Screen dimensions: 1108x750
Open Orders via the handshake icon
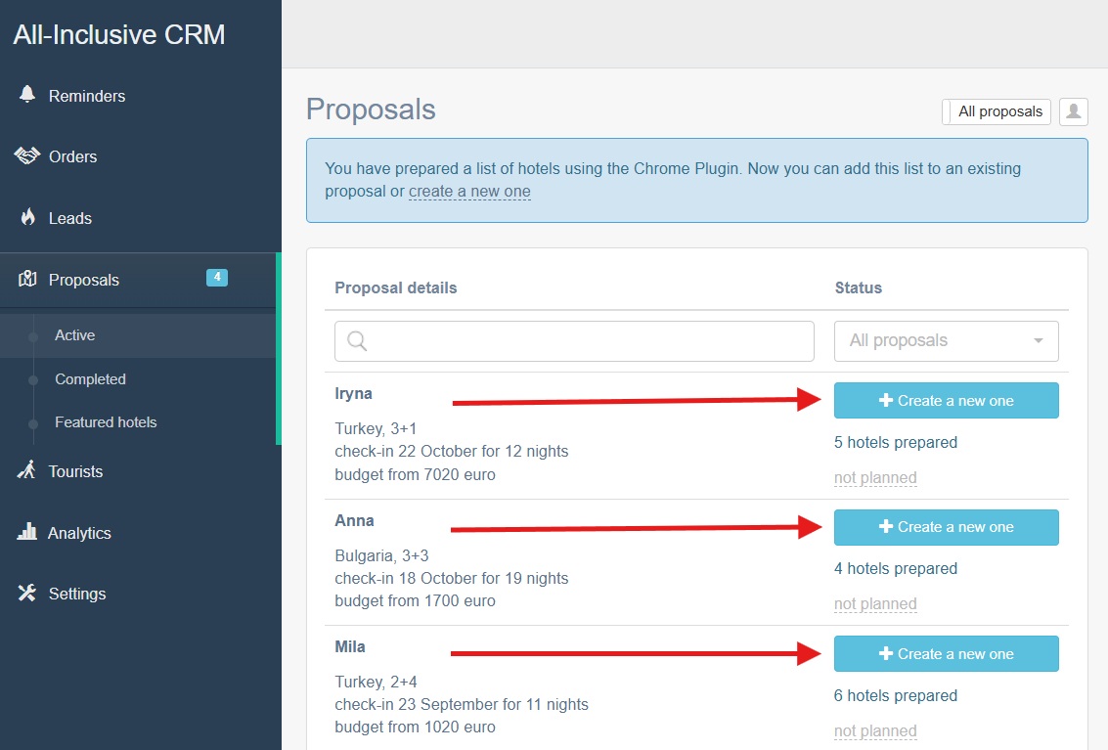(x=26, y=155)
